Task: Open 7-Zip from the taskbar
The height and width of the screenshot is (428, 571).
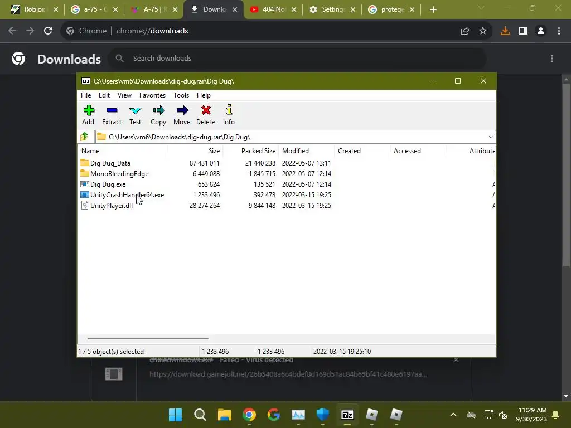Action: point(347,415)
